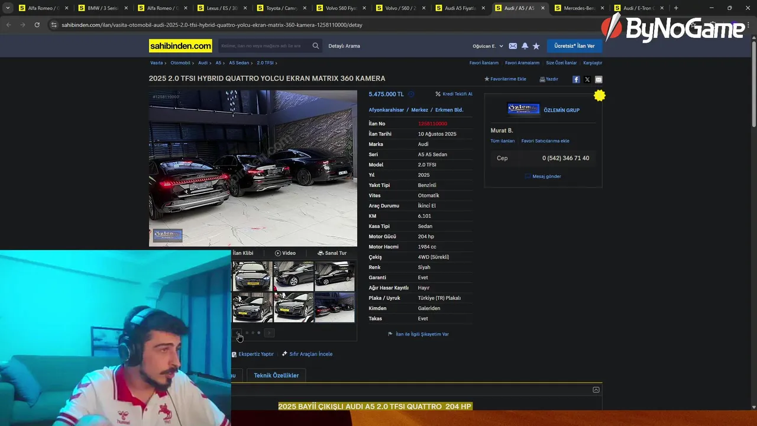Click the browser forward arrow
This screenshot has width=757, height=426.
[x=22, y=25]
